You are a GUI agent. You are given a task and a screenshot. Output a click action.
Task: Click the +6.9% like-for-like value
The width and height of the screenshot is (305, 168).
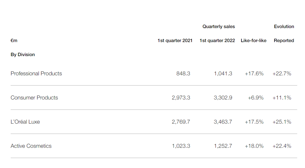(256, 98)
